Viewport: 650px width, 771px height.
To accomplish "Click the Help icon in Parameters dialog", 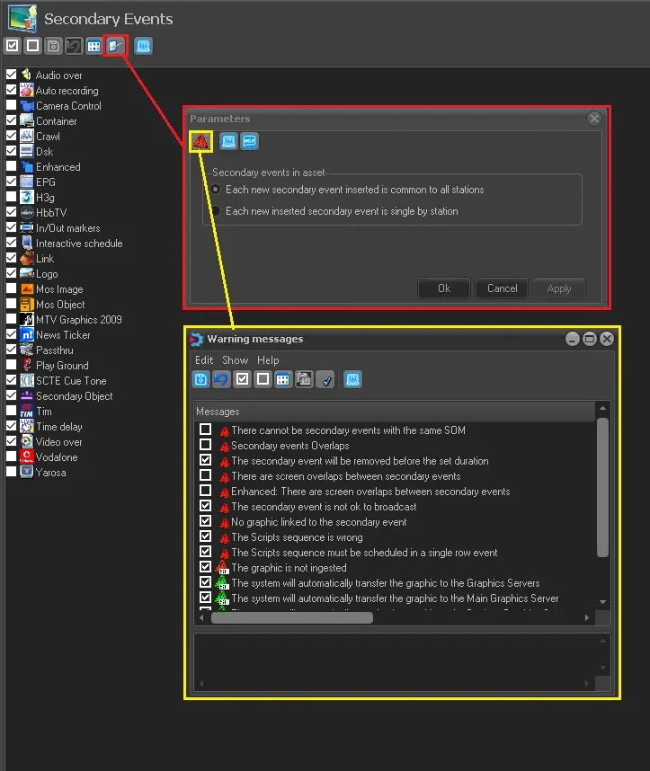I will click(249, 141).
